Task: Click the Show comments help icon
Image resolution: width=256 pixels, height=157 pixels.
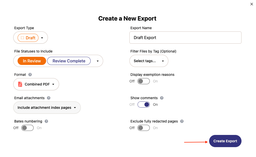Action: coord(162,98)
